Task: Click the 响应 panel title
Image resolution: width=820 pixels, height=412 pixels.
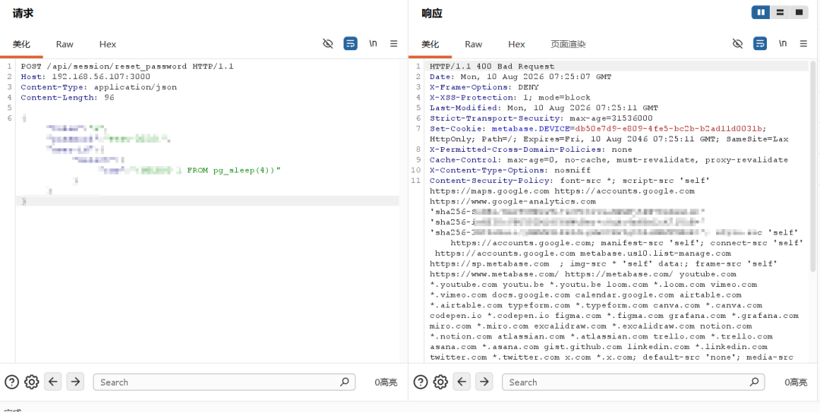Action: tap(432, 13)
